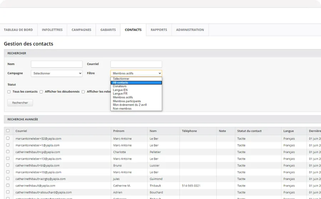Open the Tableau de bord tab
Screen dimensions: 321x199
[x=18, y=30]
